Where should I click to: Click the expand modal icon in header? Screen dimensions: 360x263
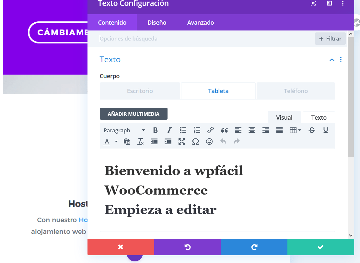(x=313, y=3)
